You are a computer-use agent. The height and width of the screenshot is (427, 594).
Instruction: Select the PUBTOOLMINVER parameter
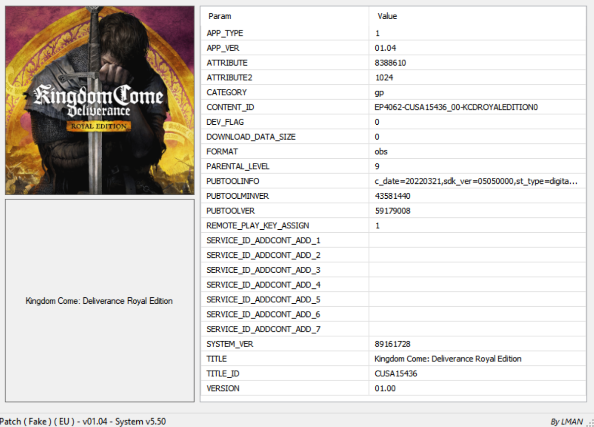click(x=238, y=196)
